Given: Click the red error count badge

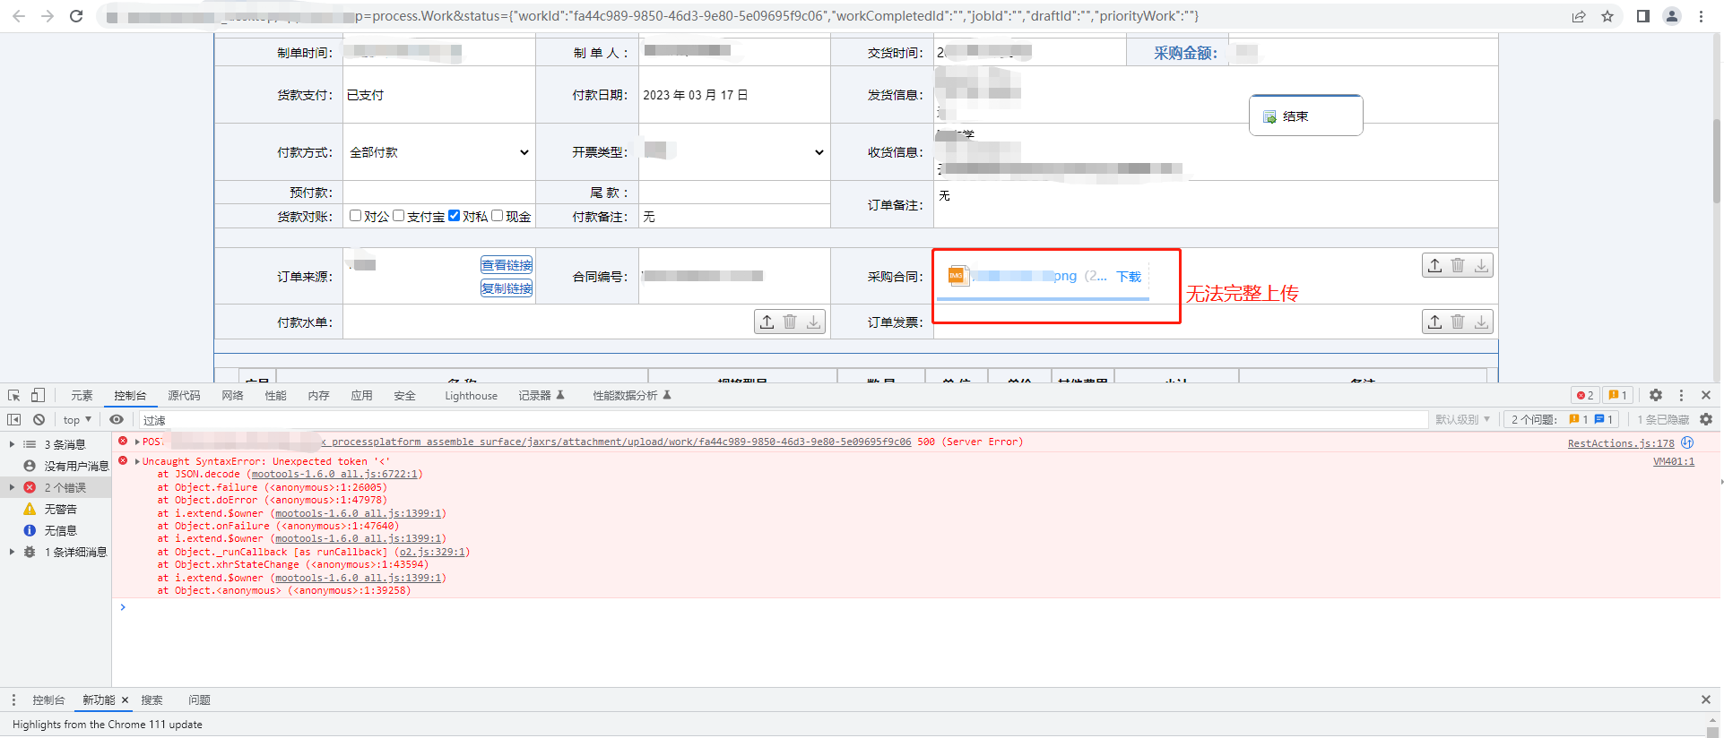Looking at the screenshot, I should [x=1585, y=395].
